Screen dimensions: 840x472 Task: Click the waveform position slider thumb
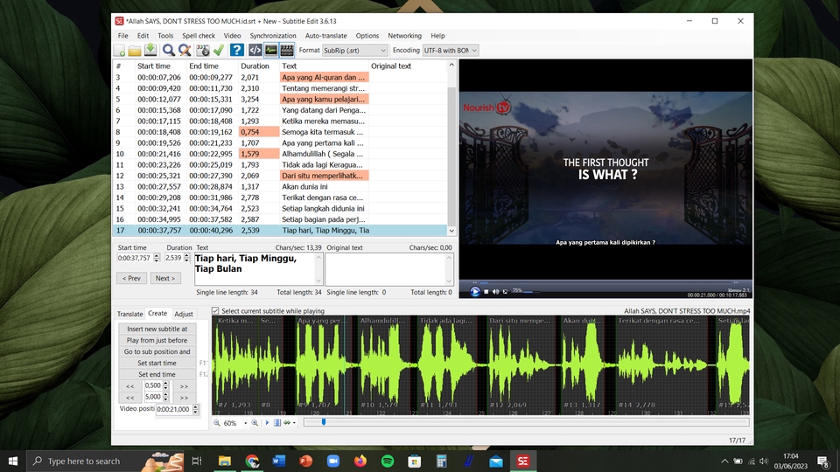[x=323, y=422]
